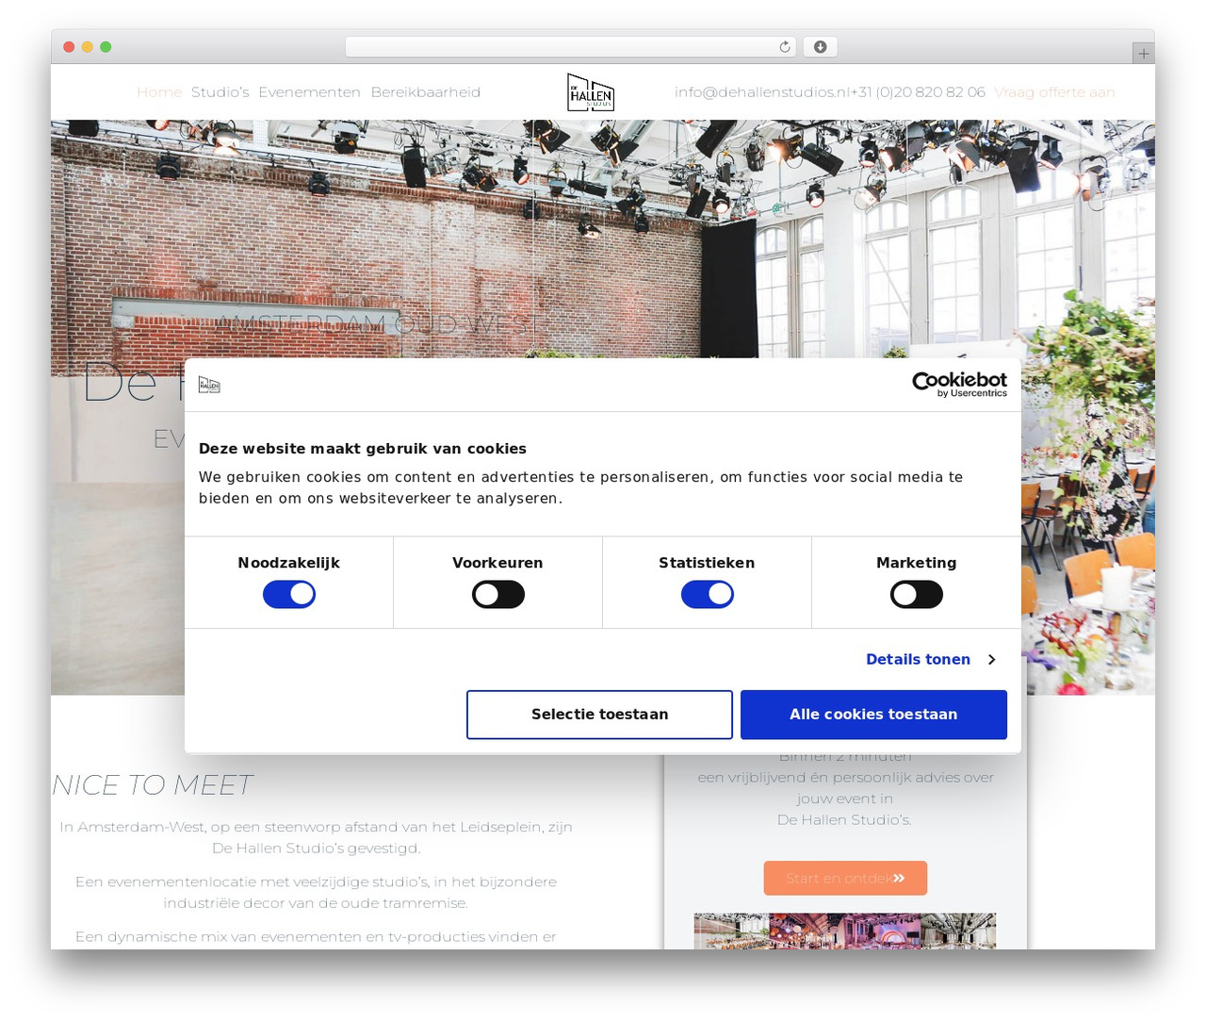Click the info@dehallenstudios.nl email link
This screenshot has width=1206, height=1022.
click(762, 92)
